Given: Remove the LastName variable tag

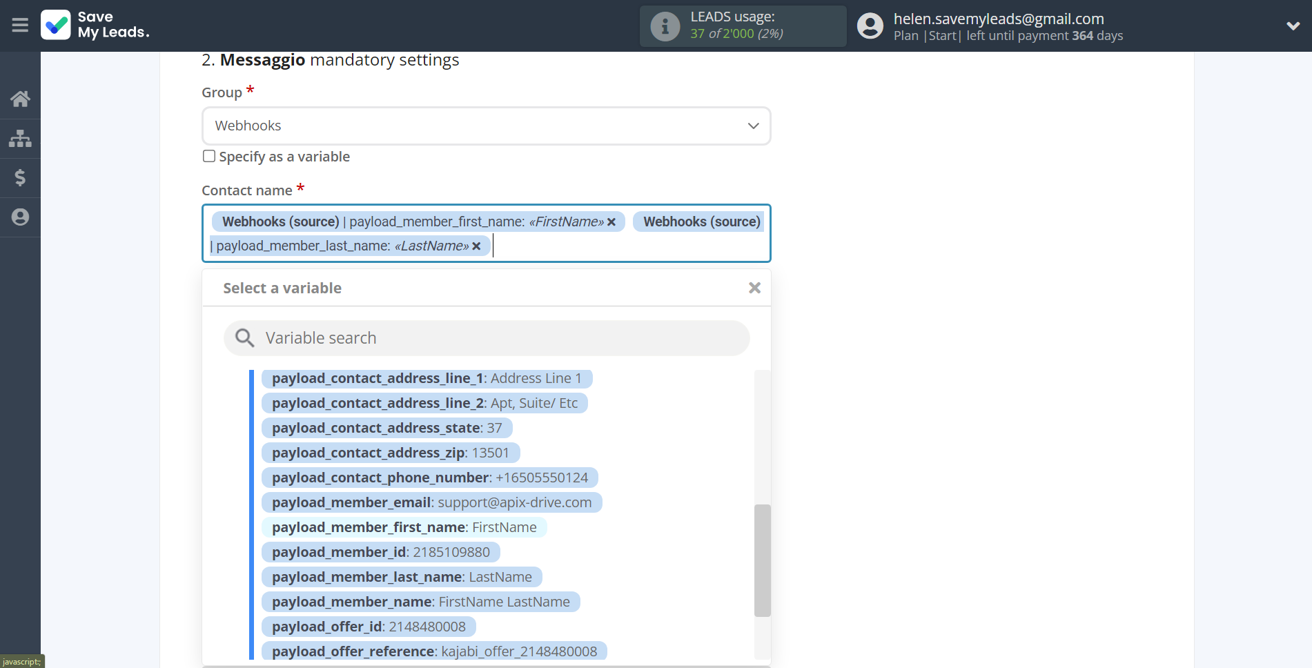Looking at the screenshot, I should point(476,246).
